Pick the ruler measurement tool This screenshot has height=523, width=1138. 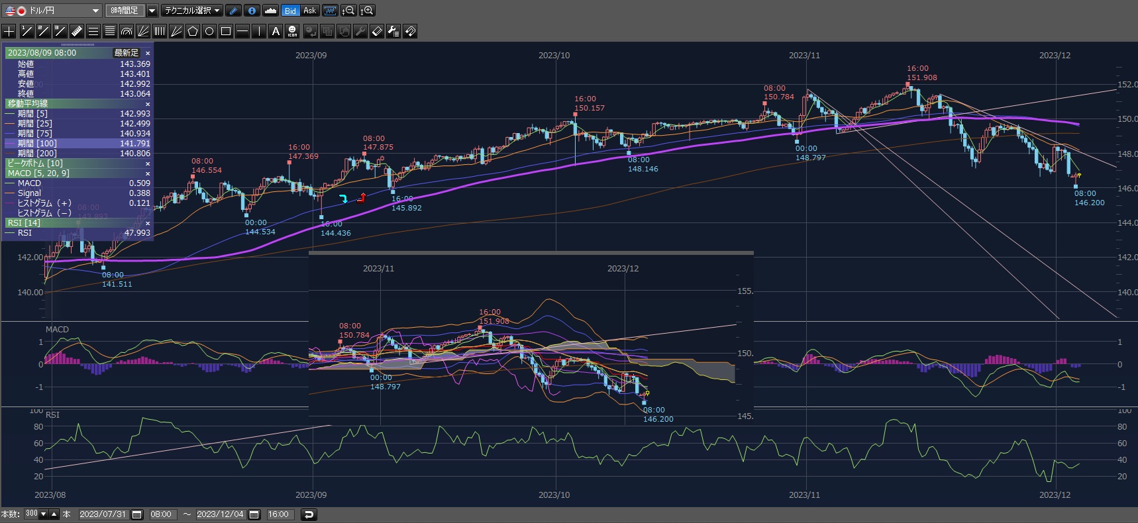[76, 31]
